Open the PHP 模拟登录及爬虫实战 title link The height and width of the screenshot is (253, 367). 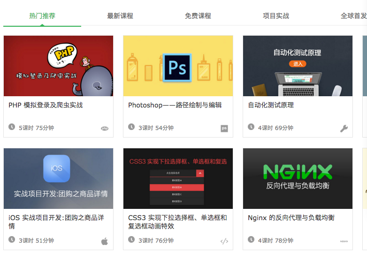(46, 105)
